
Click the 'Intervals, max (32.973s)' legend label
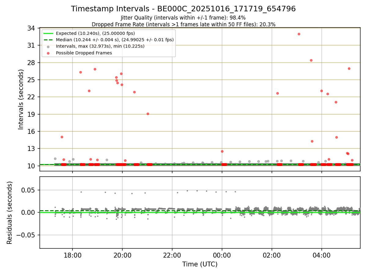pyautogui.click(x=100, y=46)
